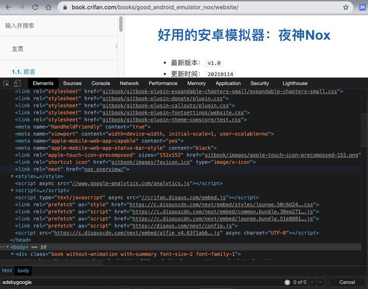Viewport: 368px width, 289px height.
Task: Open the disqus.com/next/config.js link
Action: [182, 226]
